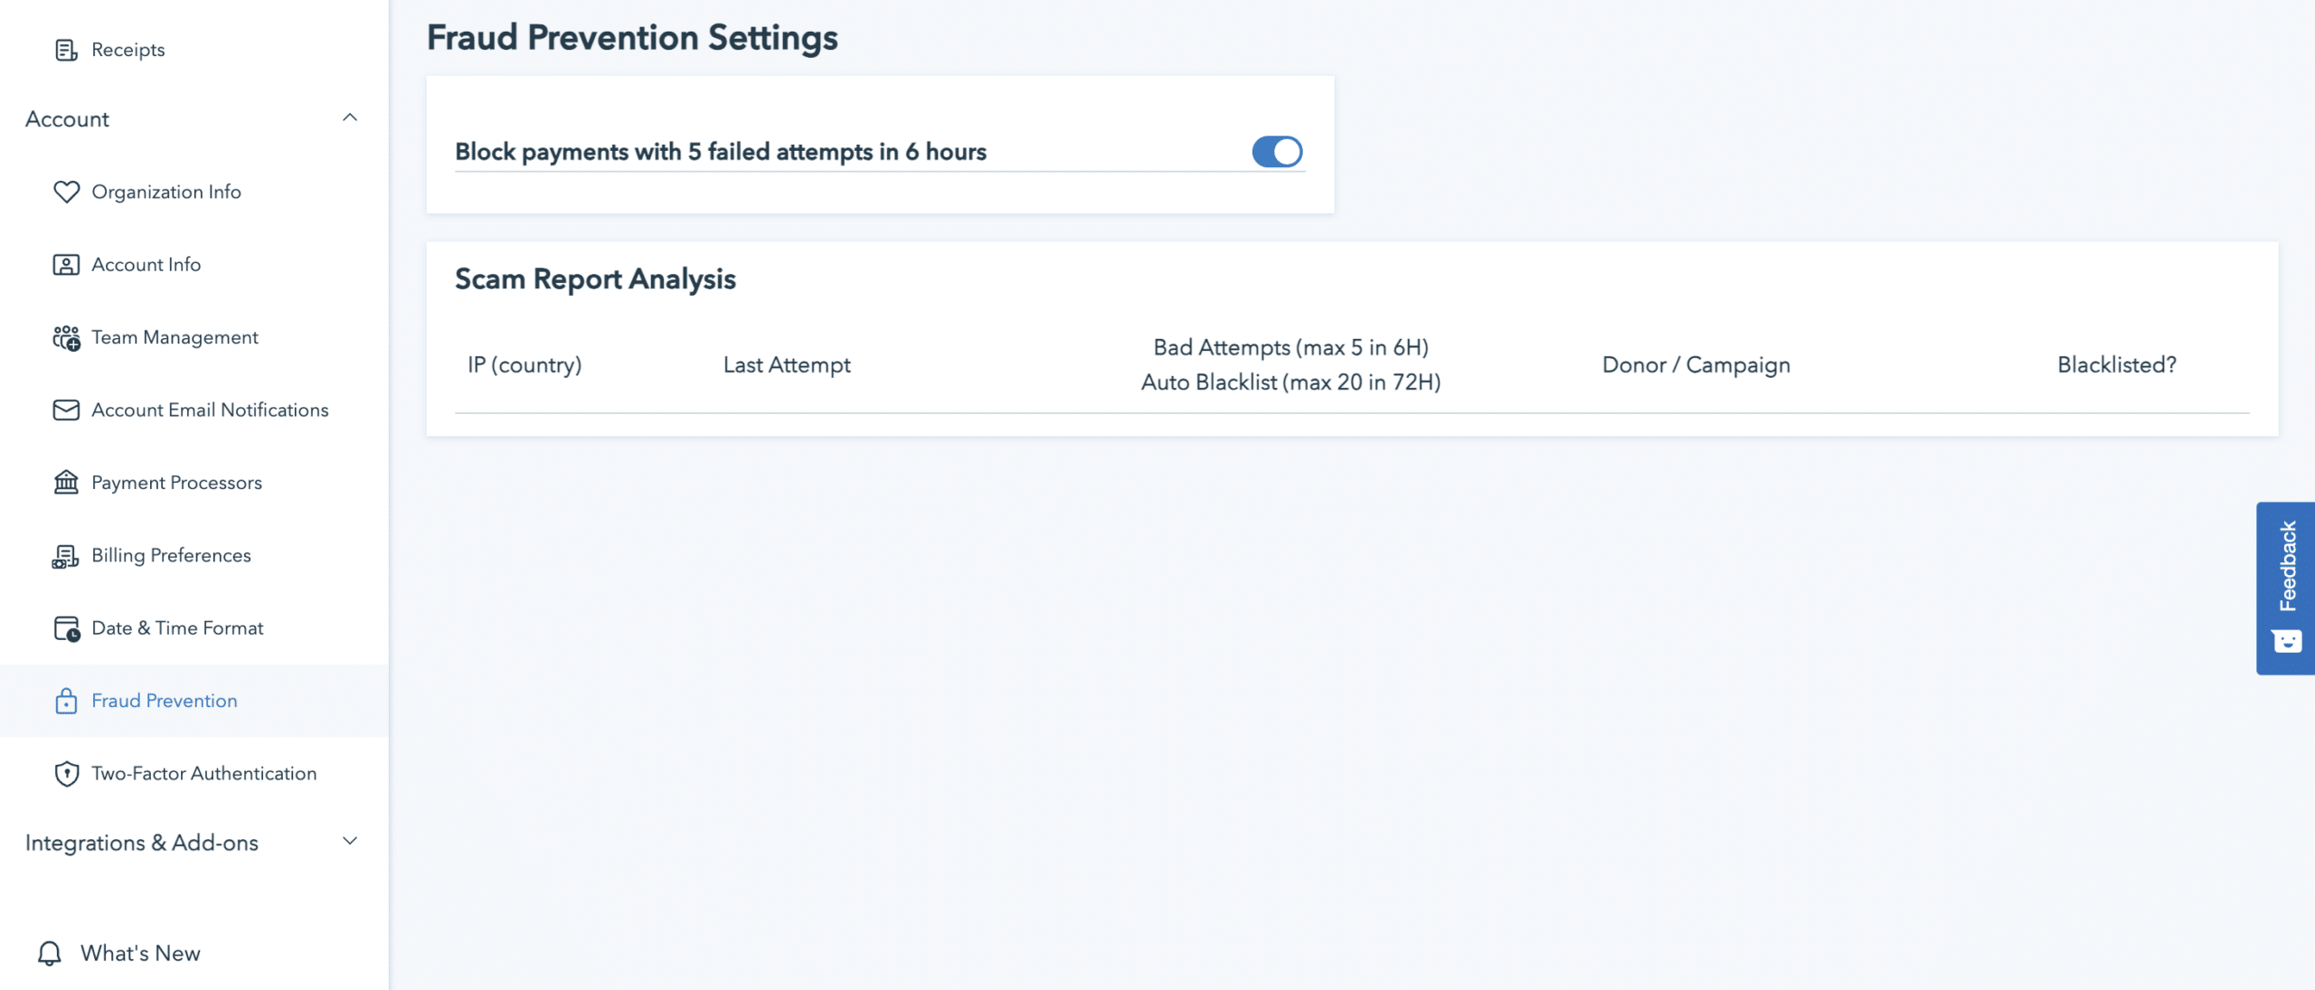Disable block payments after failed attempts toggle
The image size is (2315, 990).
pyautogui.click(x=1276, y=152)
